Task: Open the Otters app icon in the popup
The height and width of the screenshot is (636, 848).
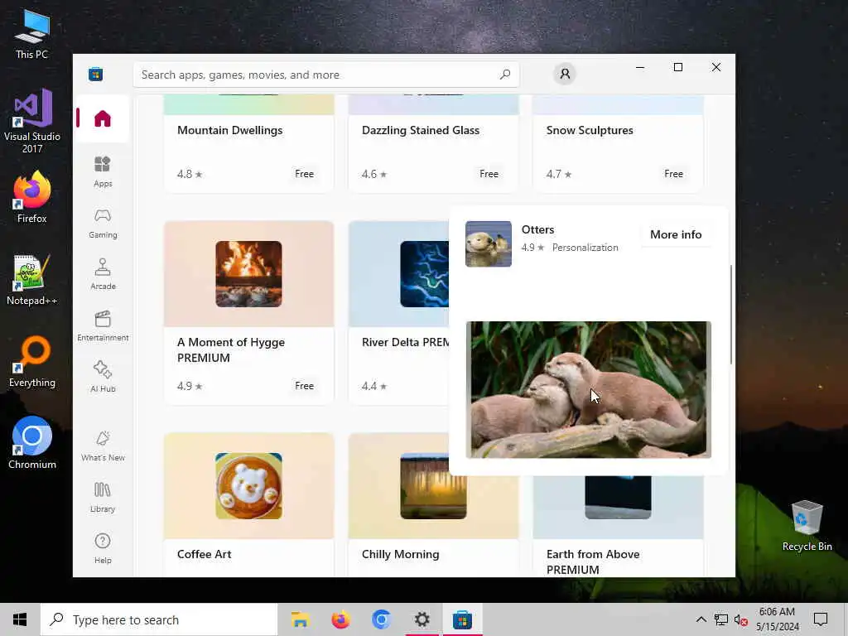Action: [489, 244]
